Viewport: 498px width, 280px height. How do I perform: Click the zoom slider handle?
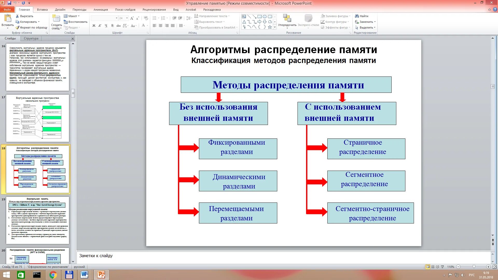[x=474, y=267]
